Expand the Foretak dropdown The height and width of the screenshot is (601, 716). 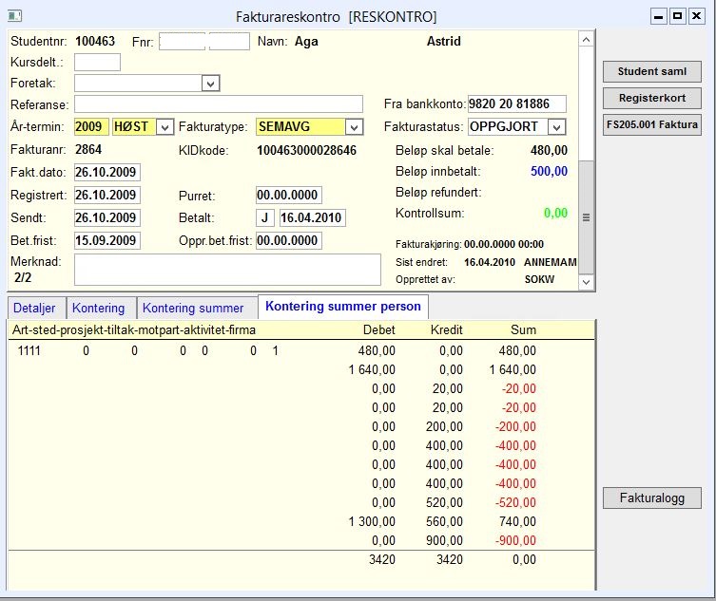click(210, 84)
